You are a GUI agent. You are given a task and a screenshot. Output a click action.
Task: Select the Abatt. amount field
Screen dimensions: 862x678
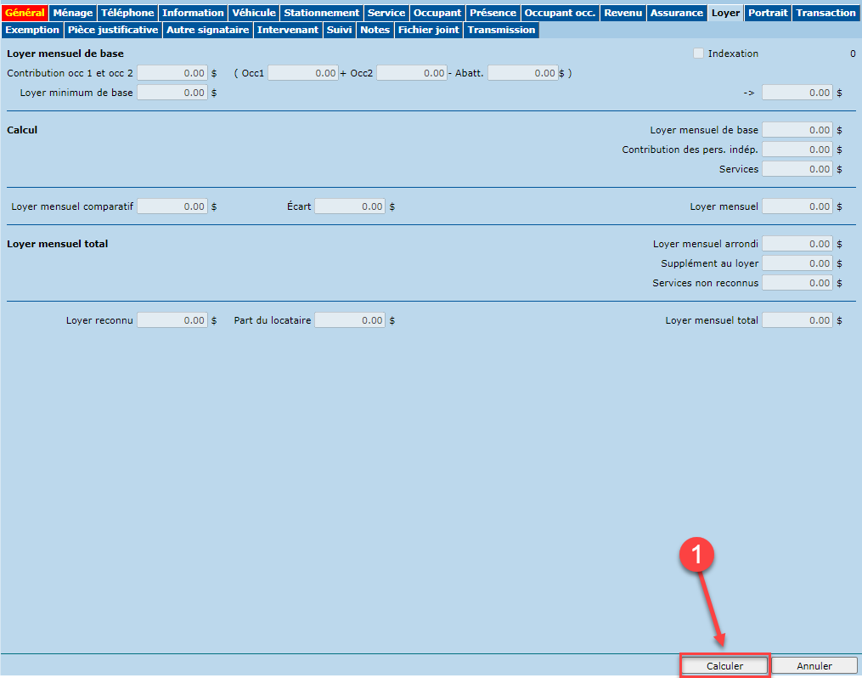[522, 74]
